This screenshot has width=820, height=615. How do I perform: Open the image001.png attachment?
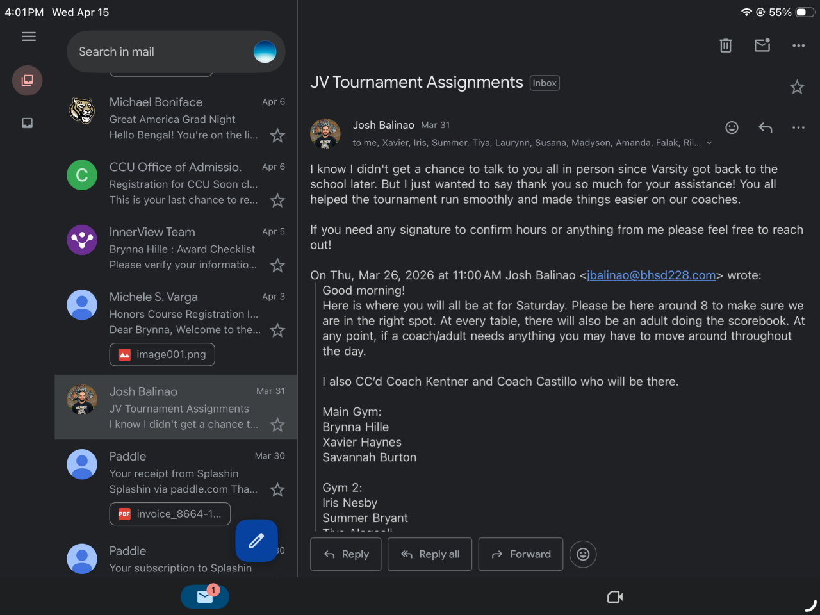[162, 354]
